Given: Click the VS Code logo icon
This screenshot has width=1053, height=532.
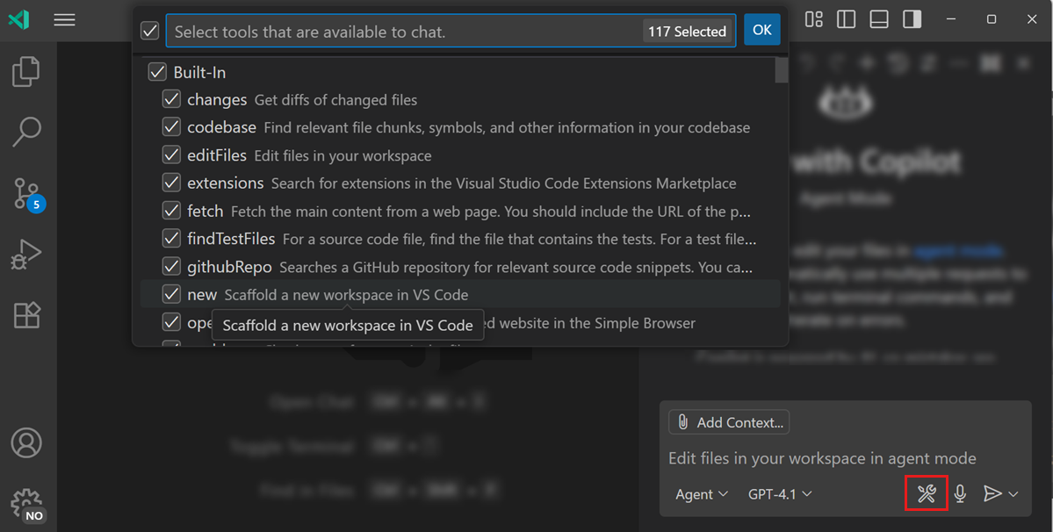Looking at the screenshot, I should tap(18, 19).
